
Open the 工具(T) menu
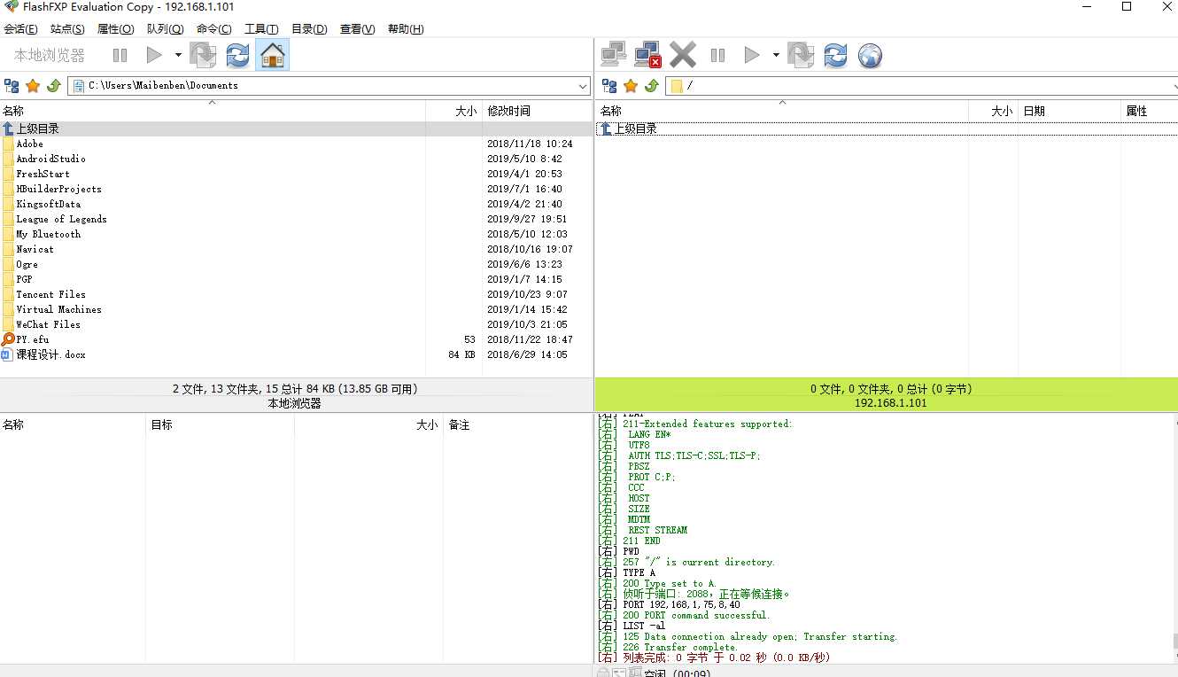261,29
